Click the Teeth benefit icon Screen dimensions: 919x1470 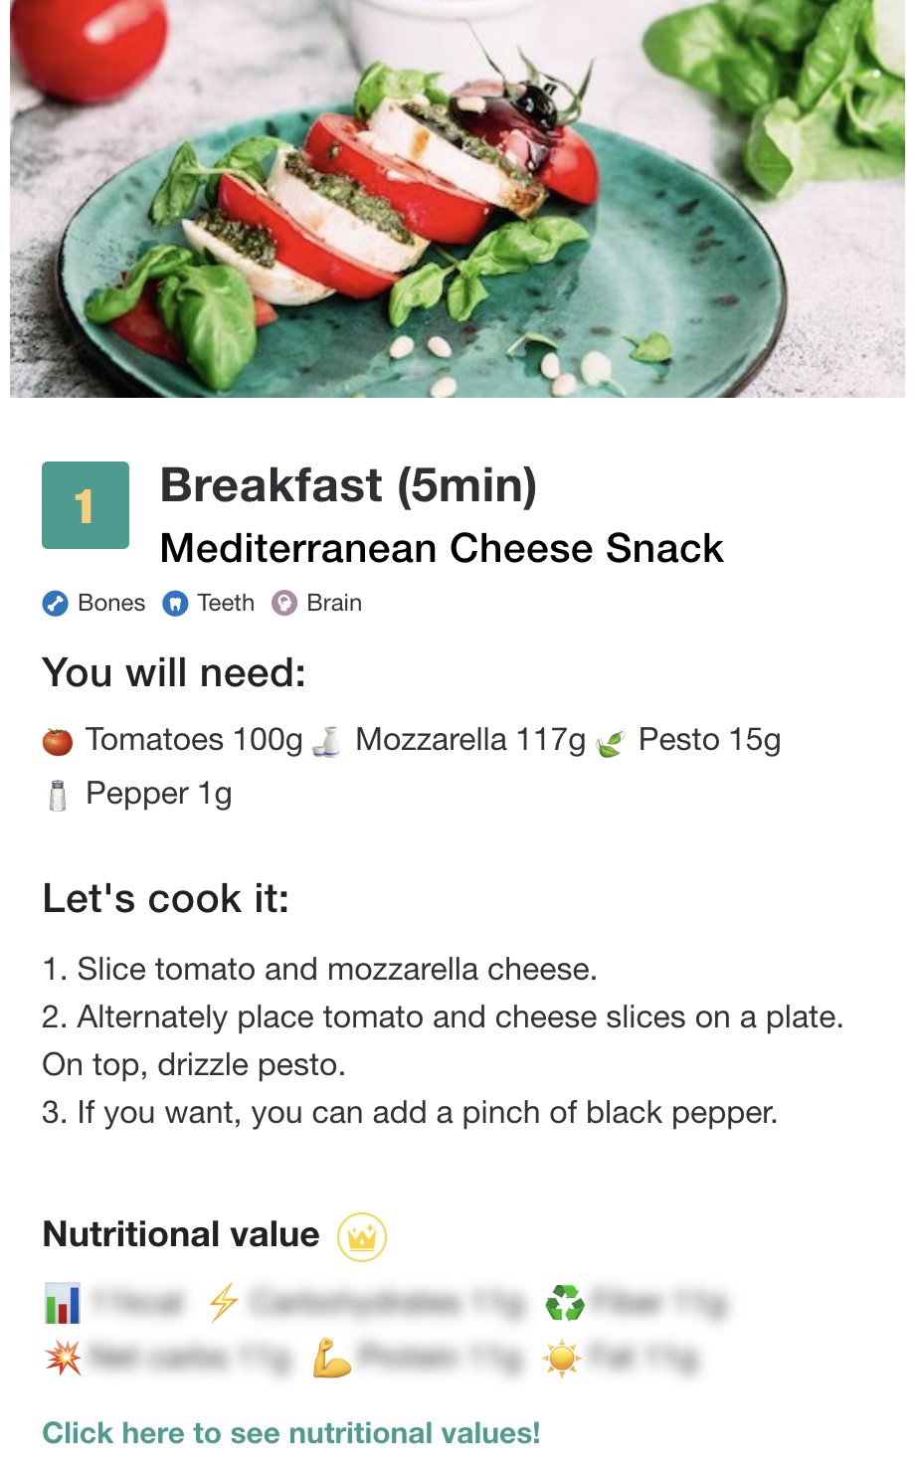[175, 604]
